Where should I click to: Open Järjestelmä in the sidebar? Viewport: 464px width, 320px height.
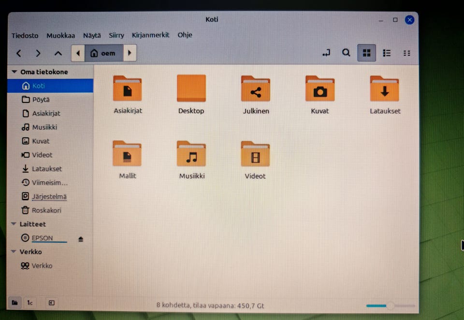[50, 197]
